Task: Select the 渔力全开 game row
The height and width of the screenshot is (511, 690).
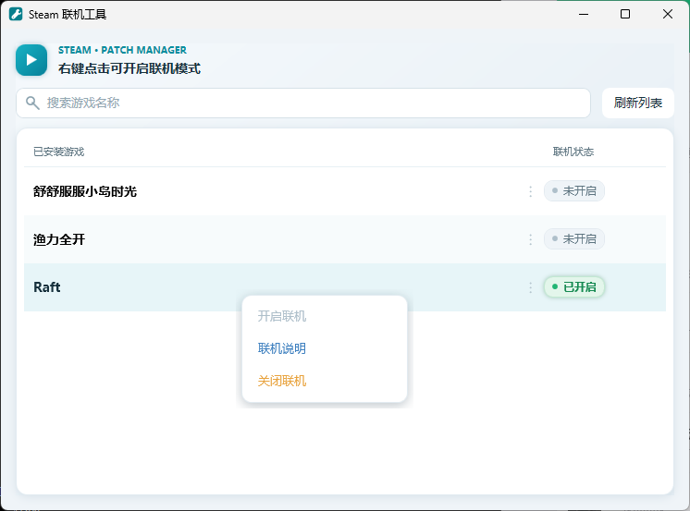Action: (x=345, y=239)
